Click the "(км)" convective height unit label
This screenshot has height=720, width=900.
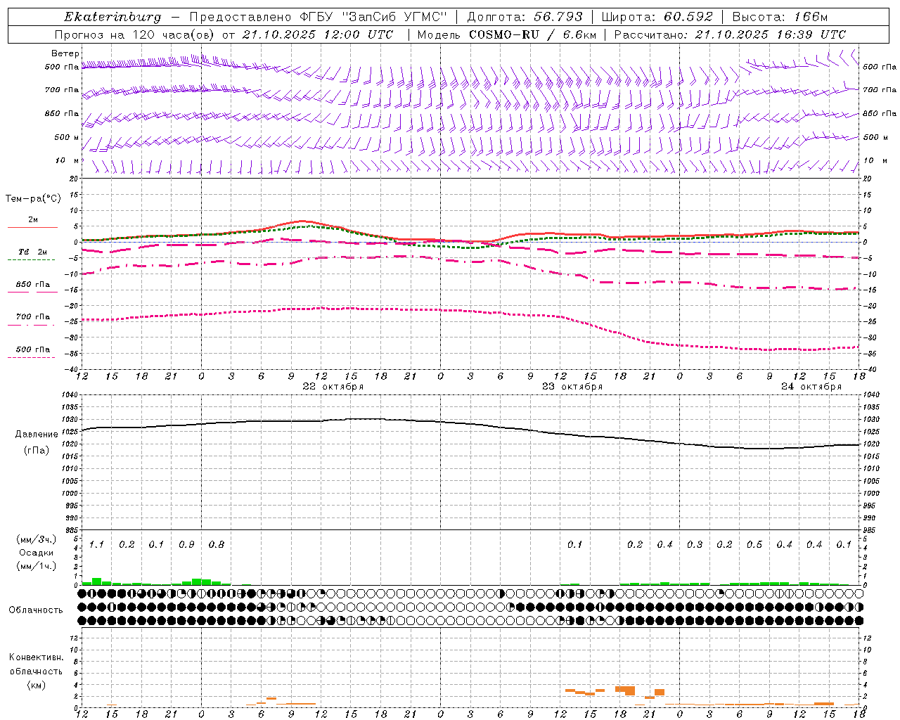(x=36, y=685)
